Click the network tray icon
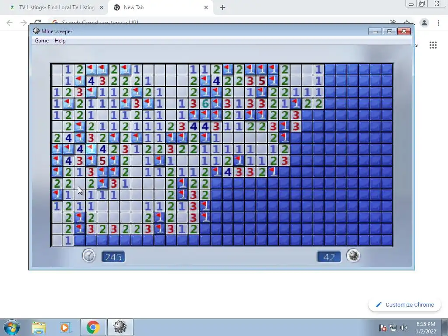Viewport: 448px width, 336px height. [393, 327]
